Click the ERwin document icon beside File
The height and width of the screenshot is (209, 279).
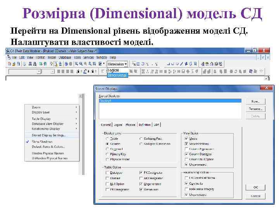9,57
